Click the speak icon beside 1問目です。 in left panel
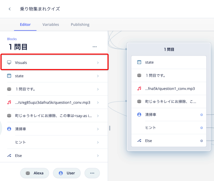Image resolution: width=214 pixels, height=181 pixels. coord(9,89)
